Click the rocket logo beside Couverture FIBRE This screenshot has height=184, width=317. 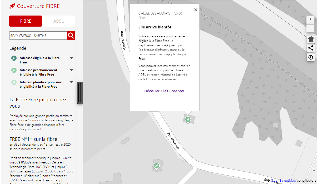pyautogui.click(x=12, y=6)
